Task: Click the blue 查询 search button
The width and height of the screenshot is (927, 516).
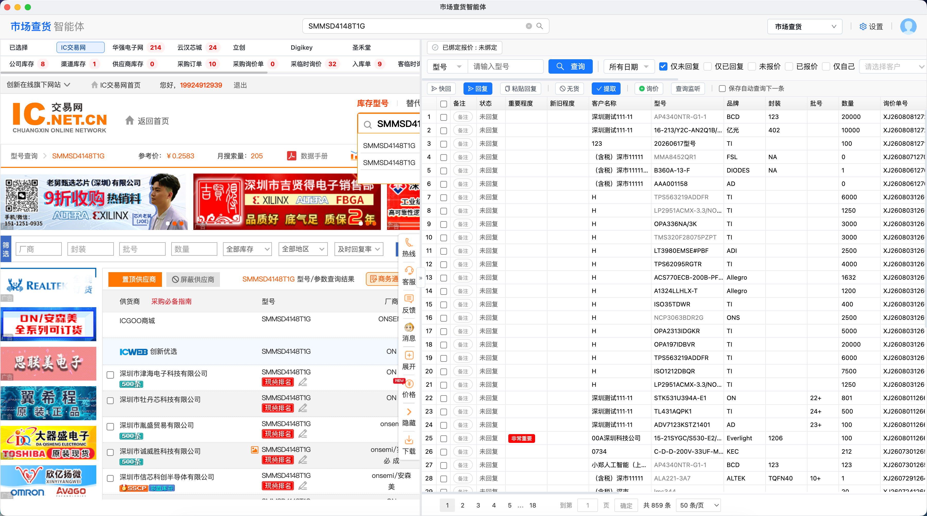Action: [x=570, y=67]
